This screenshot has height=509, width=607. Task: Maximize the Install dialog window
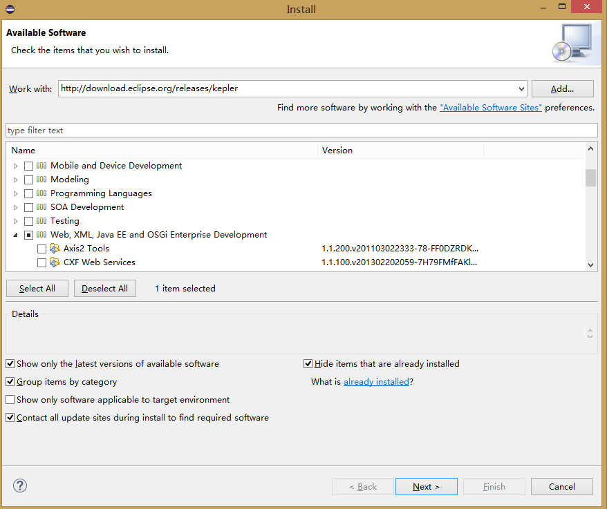tap(562, 7)
